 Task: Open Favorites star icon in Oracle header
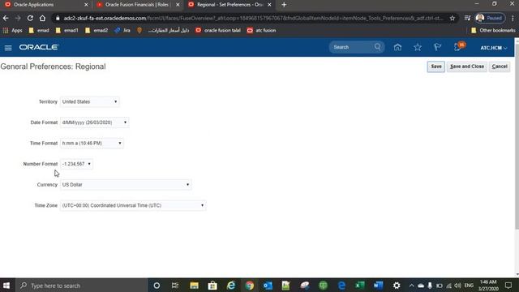click(x=418, y=47)
